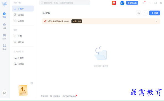
Task: Click the 登录领云盘 login button
Action: click(132, 3)
